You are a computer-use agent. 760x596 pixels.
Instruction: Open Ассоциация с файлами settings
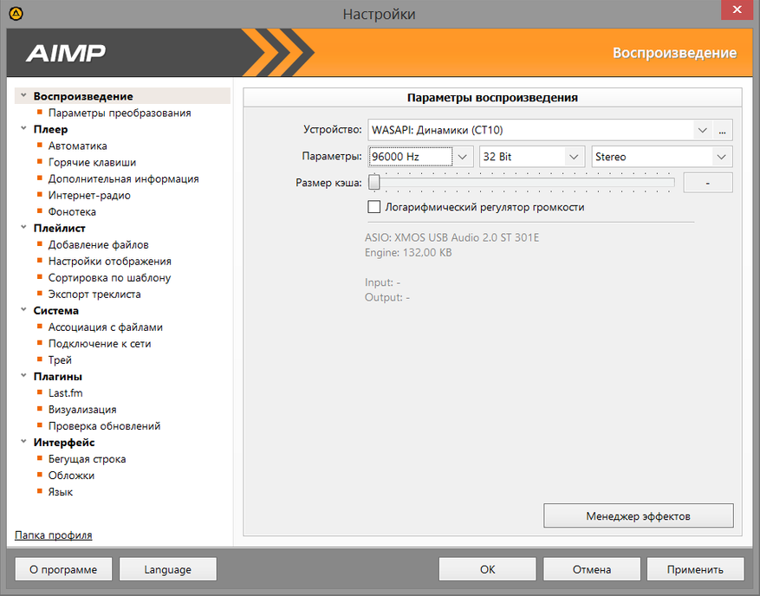pyautogui.click(x=105, y=327)
